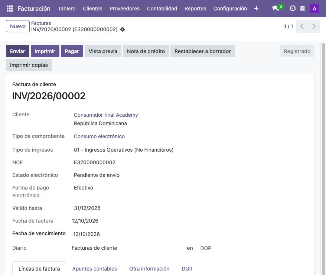The height and width of the screenshot is (275, 326).
Task: Open the Contabilidad menu
Action: click(162, 9)
